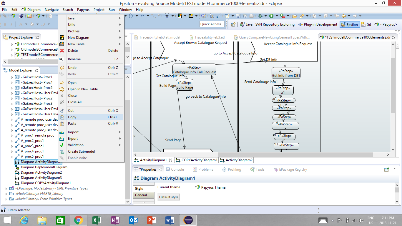Switch to the Java perspective
This screenshot has height=226, width=402.
tap(246, 24)
